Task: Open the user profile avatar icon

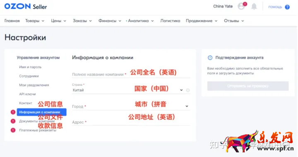Action: (x=242, y=6)
